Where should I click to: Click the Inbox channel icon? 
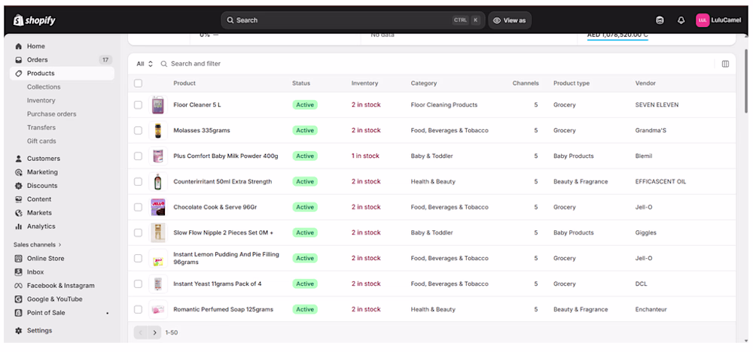click(x=19, y=272)
